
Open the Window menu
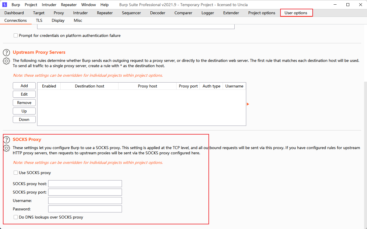tap(89, 5)
